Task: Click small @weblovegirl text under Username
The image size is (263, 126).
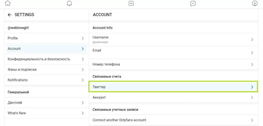Action: pos(100,42)
